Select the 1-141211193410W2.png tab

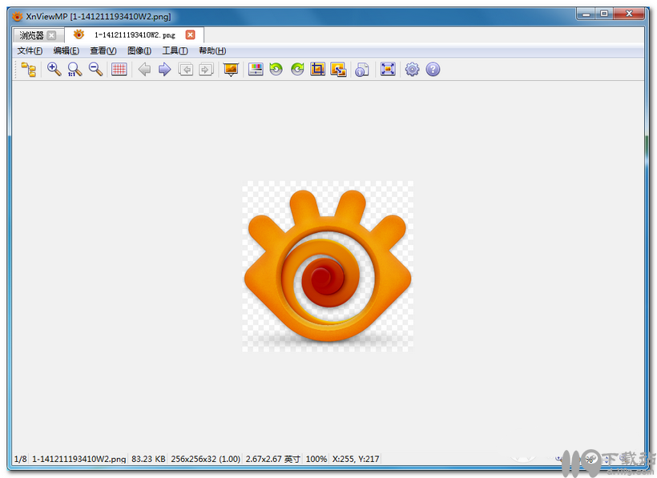[x=135, y=34]
